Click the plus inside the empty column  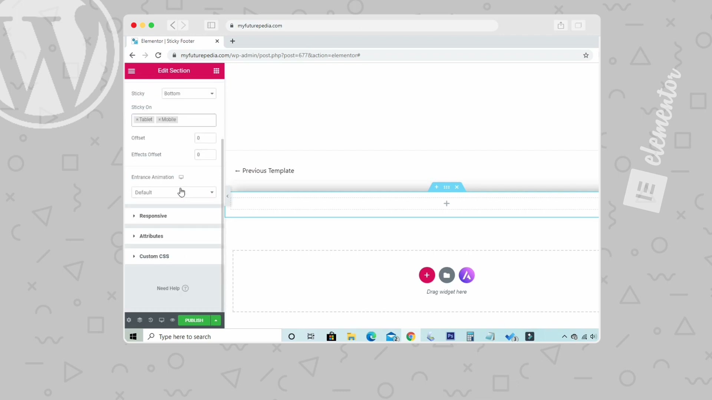tap(446, 203)
